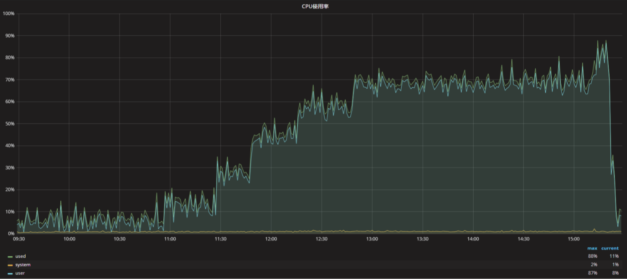Click the 87% max value for user
The image size is (627, 279).
coord(592,273)
